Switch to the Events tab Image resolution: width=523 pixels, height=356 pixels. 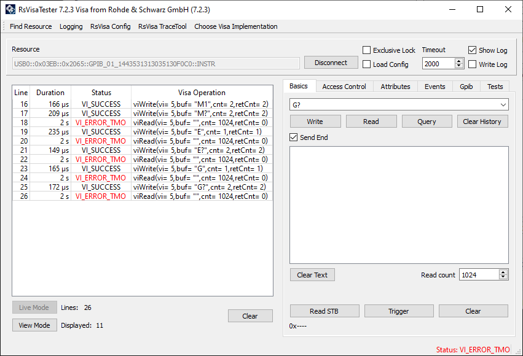(435, 87)
